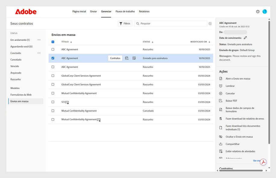Image resolution: width=276 pixels, height=178 pixels.
Task: Click the Compartilhar share icon
Action: 221,144
